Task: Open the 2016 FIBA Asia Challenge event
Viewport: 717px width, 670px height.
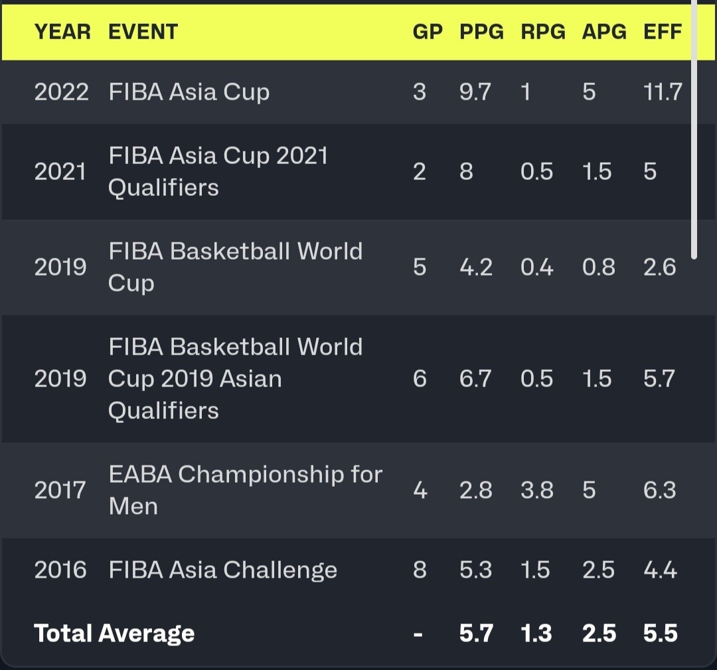Action: click(222, 570)
